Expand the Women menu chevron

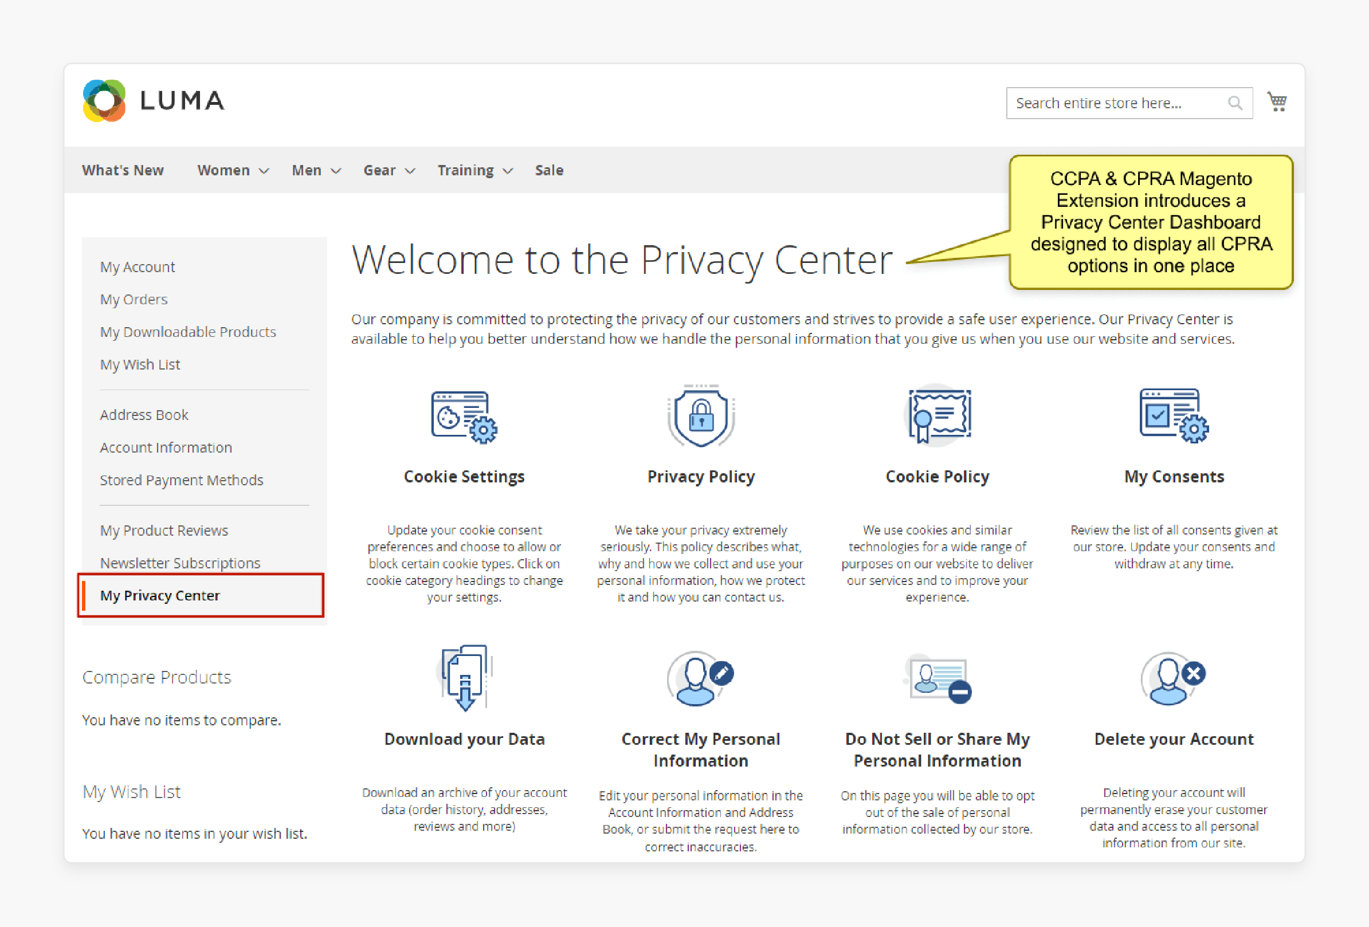pyautogui.click(x=265, y=171)
